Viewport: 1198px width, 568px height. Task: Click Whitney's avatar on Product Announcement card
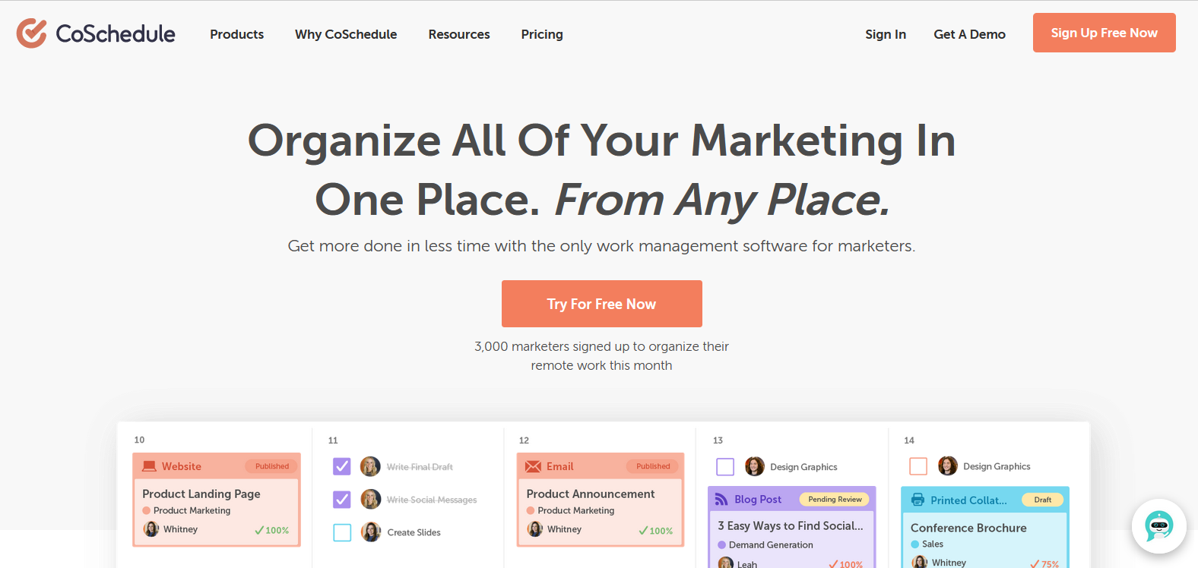[535, 529]
